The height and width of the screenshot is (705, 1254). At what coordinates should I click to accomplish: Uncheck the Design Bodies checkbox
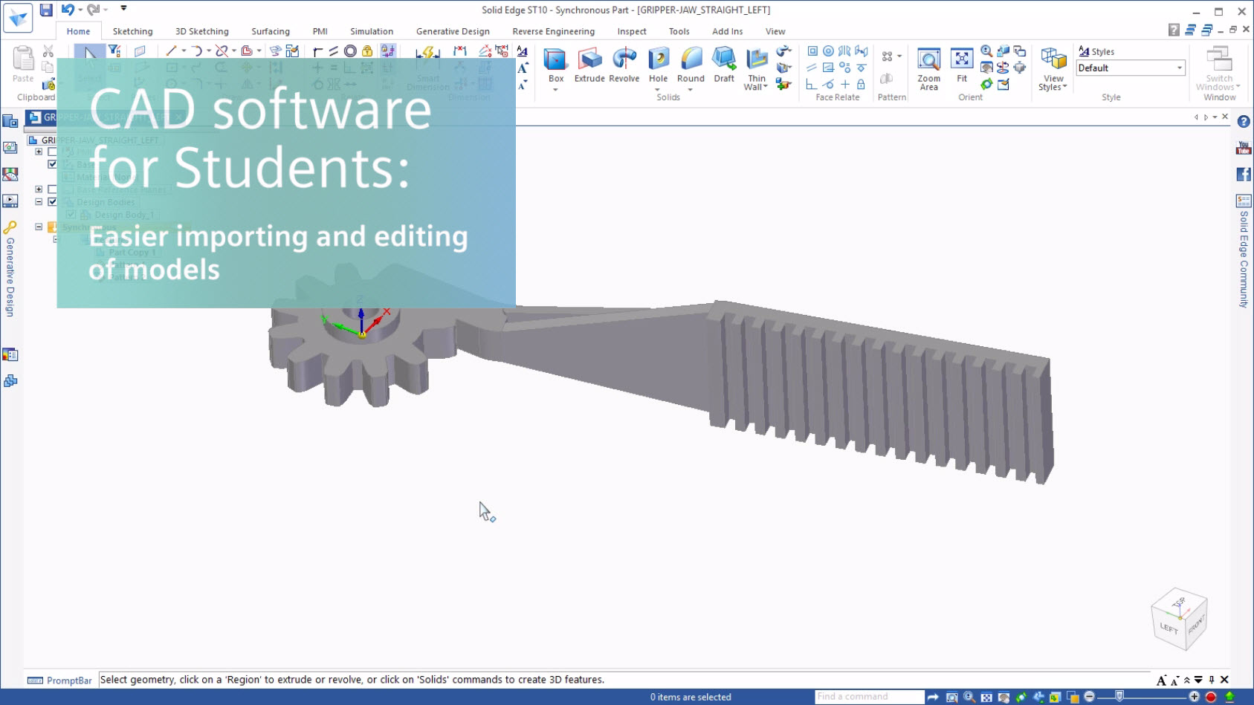click(x=52, y=201)
